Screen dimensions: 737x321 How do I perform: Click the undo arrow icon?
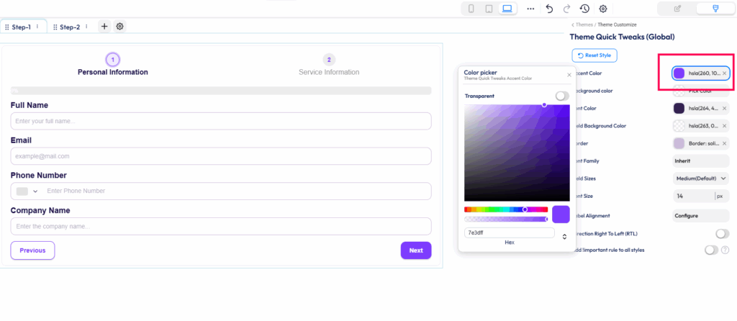550,9
